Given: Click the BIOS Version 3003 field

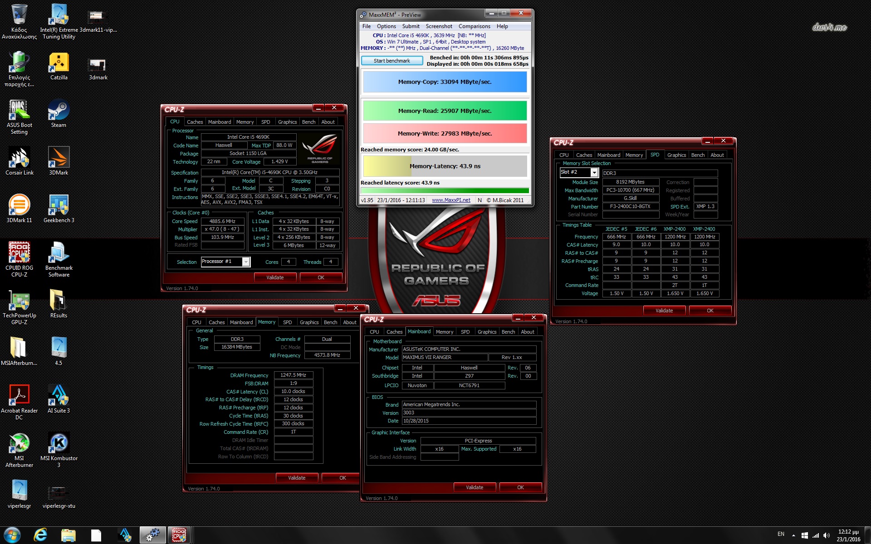Looking at the screenshot, I should 469,413.
